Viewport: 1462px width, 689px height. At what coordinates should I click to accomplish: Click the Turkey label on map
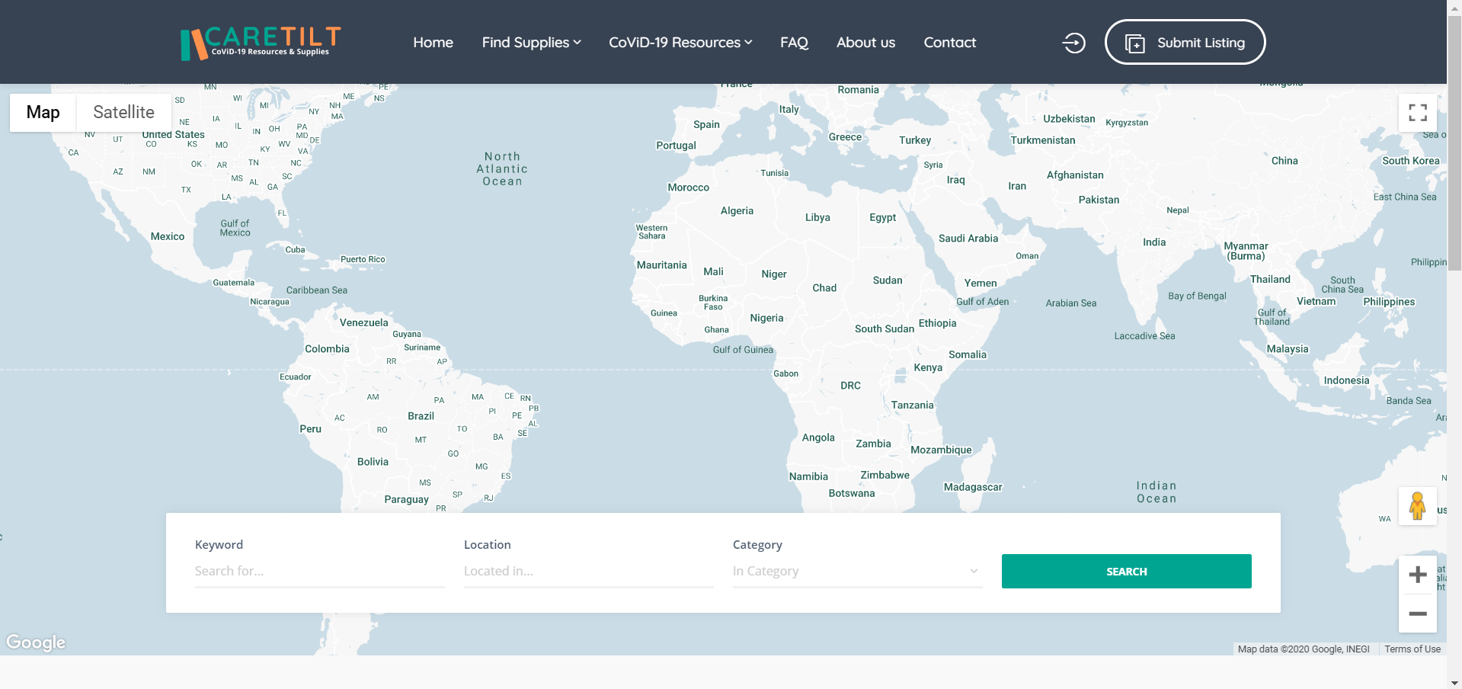click(x=915, y=140)
